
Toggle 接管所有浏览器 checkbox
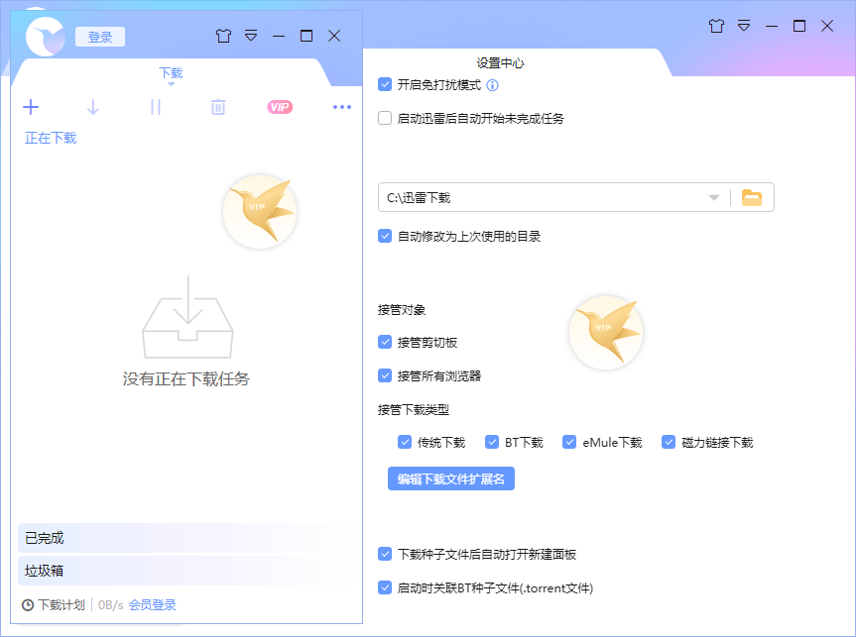pyautogui.click(x=385, y=375)
